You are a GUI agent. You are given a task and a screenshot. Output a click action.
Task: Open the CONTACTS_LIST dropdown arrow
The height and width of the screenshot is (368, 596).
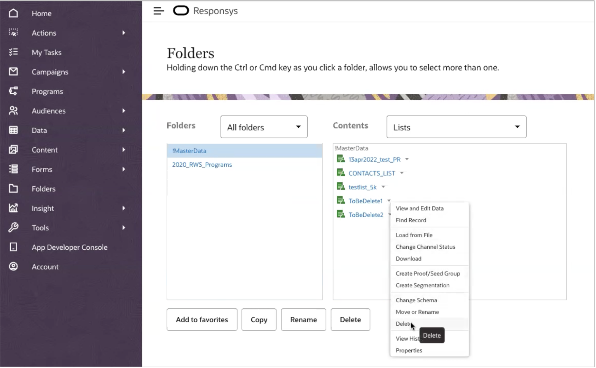402,173
